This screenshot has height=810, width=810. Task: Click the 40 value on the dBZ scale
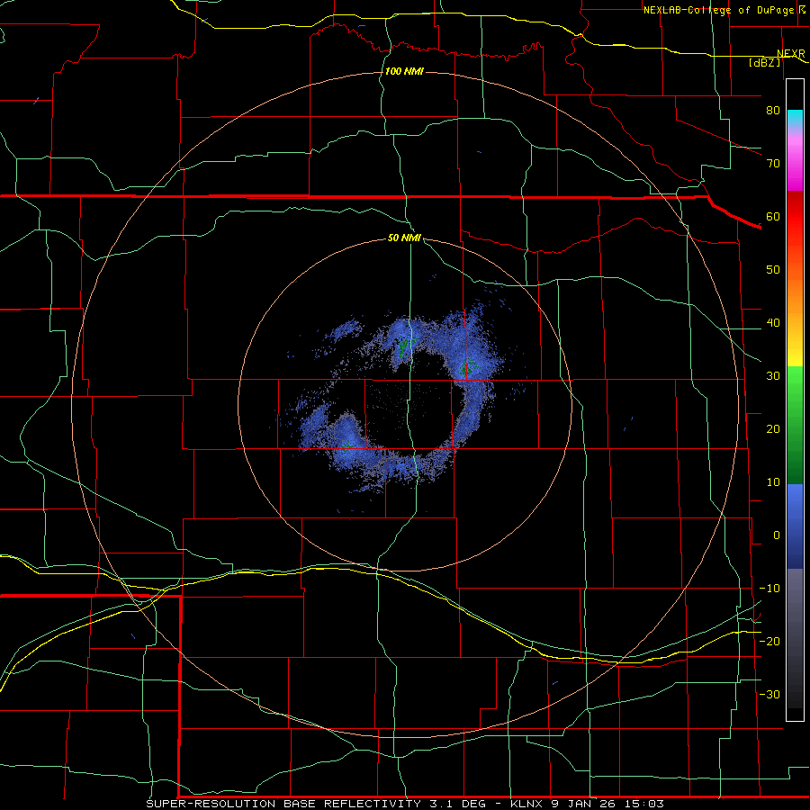[x=773, y=323]
